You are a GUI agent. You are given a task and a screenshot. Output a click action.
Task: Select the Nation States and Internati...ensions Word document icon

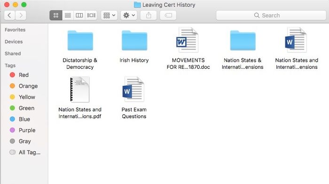296,40
